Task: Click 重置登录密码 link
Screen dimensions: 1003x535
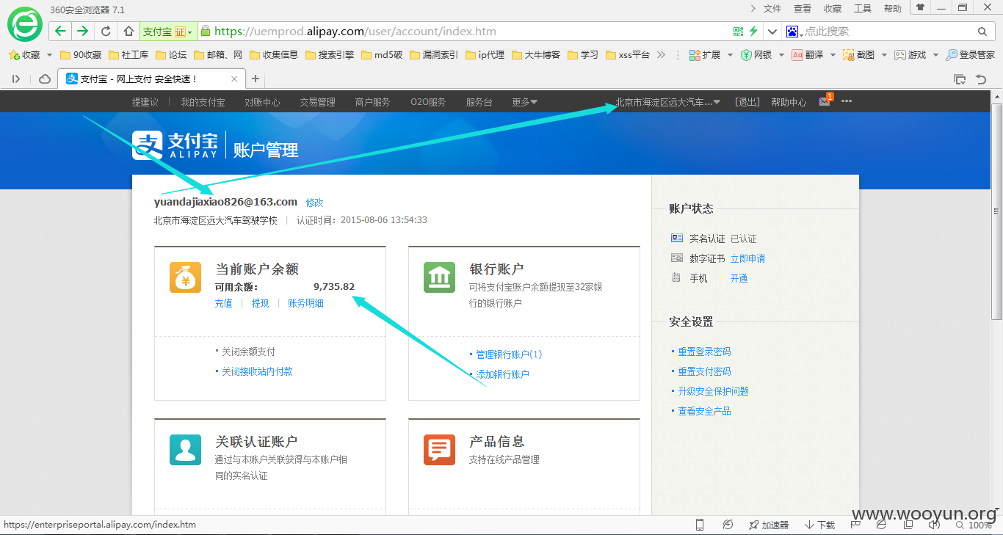Action: [x=704, y=352]
